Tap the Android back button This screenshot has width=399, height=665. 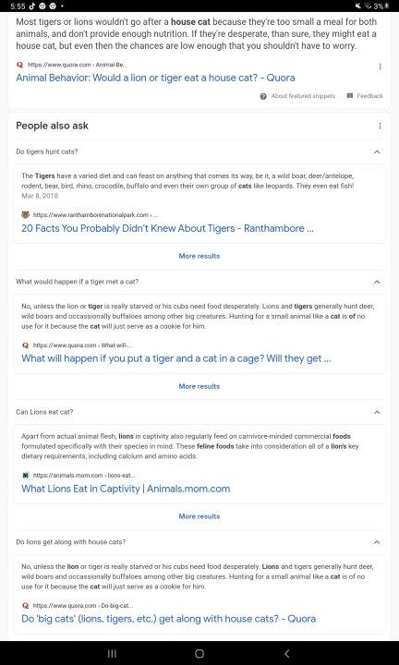point(287,654)
